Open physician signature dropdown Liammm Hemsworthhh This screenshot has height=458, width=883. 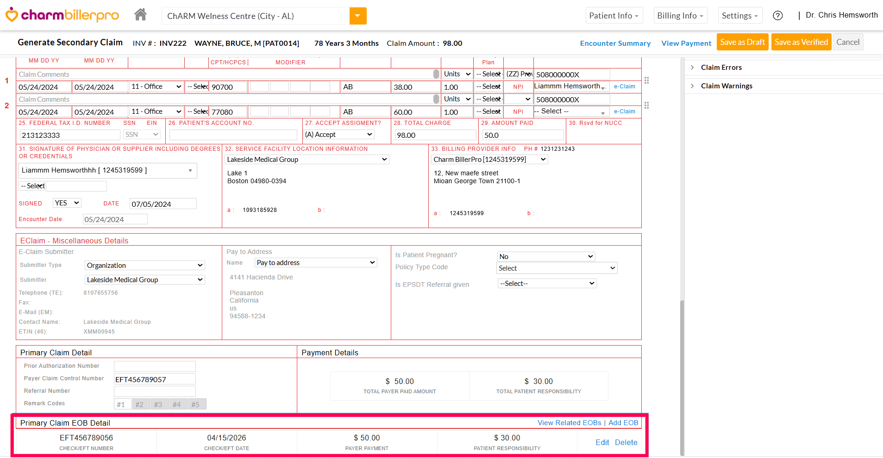[x=108, y=171]
